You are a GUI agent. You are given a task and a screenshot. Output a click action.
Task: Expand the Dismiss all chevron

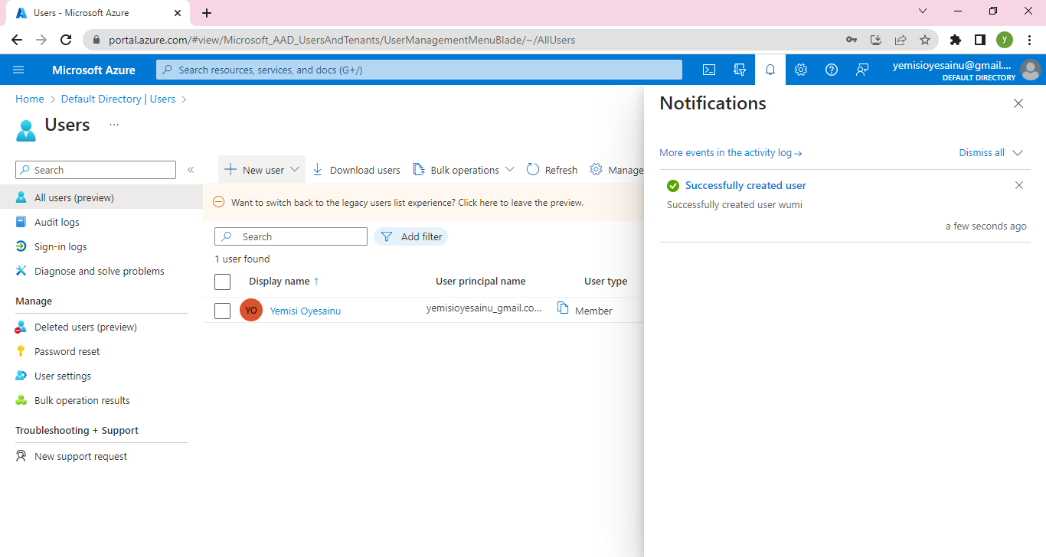pos(1018,153)
